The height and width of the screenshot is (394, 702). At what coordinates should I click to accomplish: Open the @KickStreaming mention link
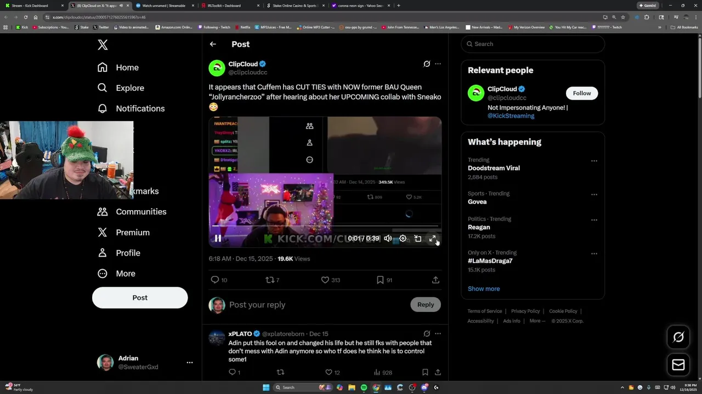(511, 116)
